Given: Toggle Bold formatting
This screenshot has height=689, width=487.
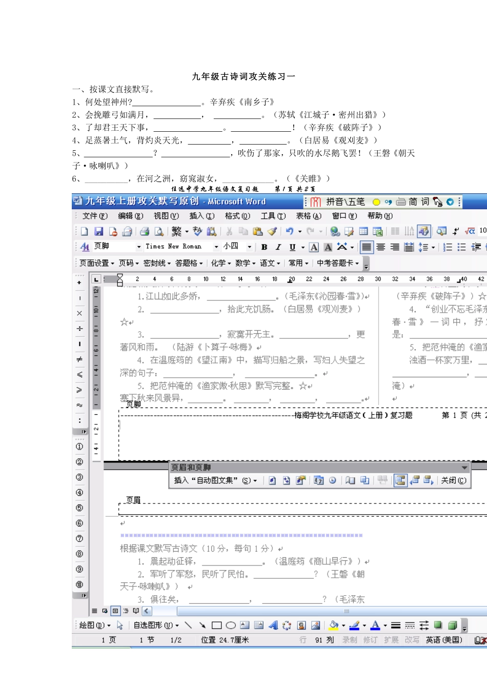Looking at the screenshot, I should click(x=264, y=247).
